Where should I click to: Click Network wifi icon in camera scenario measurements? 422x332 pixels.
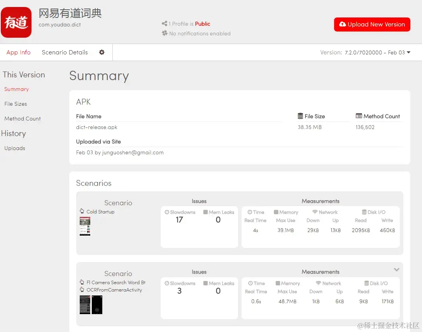(x=319, y=283)
